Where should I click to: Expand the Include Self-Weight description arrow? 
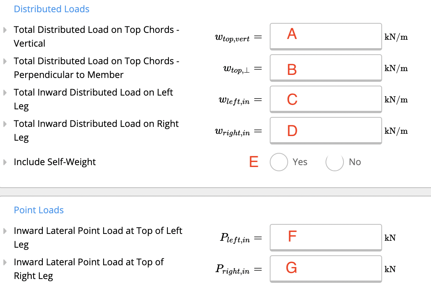(5, 162)
